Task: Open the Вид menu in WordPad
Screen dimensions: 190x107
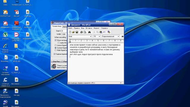Action: coord(83,28)
